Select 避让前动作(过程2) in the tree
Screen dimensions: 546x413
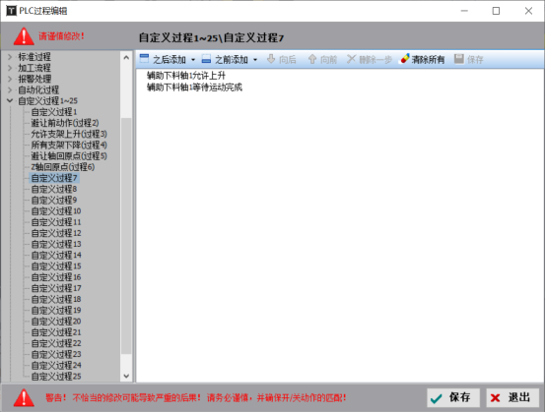(x=65, y=123)
